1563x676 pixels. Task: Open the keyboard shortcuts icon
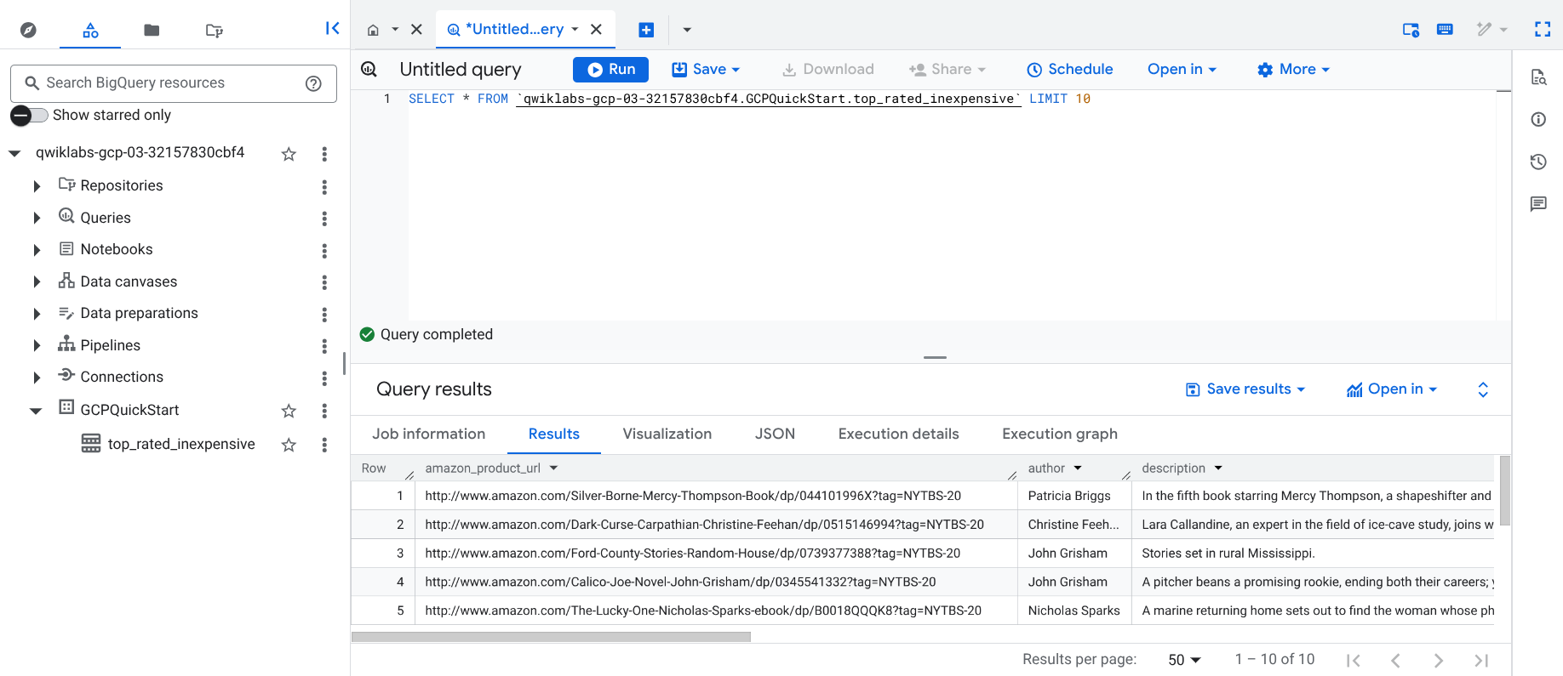click(x=1445, y=29)
